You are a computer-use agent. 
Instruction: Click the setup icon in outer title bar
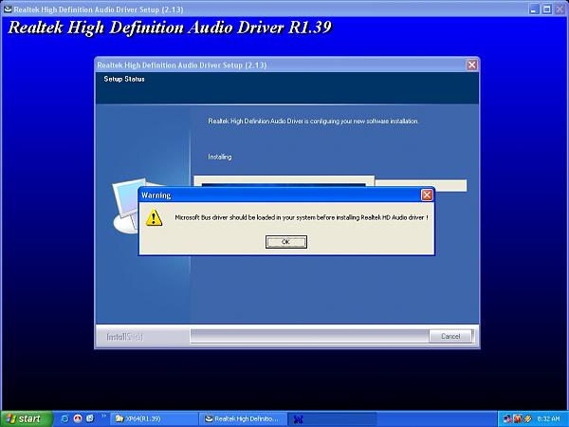coord(8,9)
